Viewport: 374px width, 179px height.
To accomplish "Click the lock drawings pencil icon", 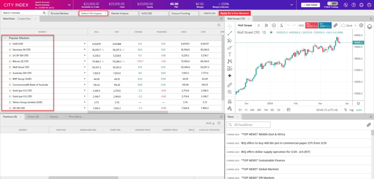I will tap(230, 108).
